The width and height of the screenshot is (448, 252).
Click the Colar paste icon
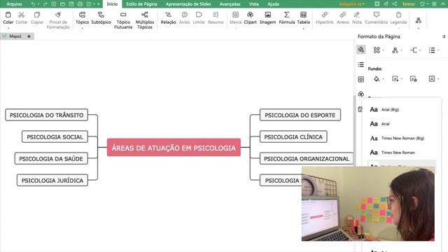pyautogui.click(x=8, y=15)
